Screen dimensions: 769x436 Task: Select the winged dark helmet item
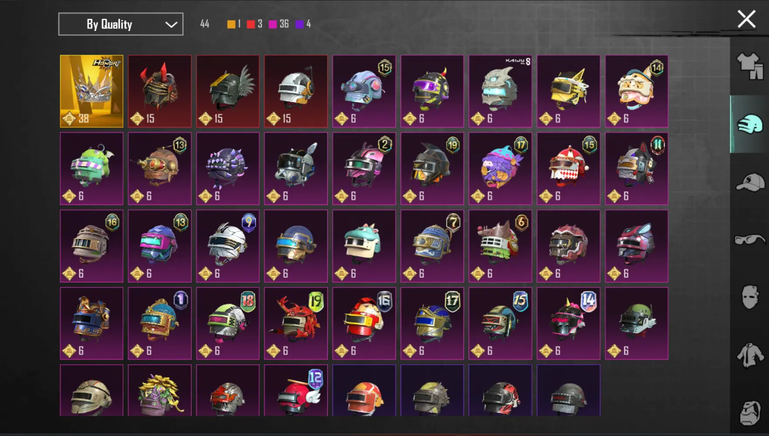tap(228, 91)
